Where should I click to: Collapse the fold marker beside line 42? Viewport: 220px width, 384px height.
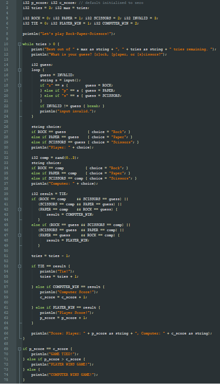pos(19,209)
